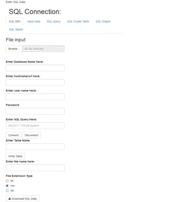Click into the user name field
The height and width of the screenshot is (202, 194).
click(x=35, y=97)
